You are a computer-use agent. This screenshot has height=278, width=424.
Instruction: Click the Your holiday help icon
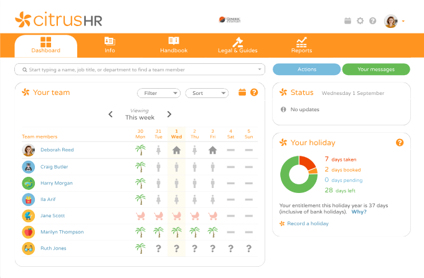(x=400, y=143)
